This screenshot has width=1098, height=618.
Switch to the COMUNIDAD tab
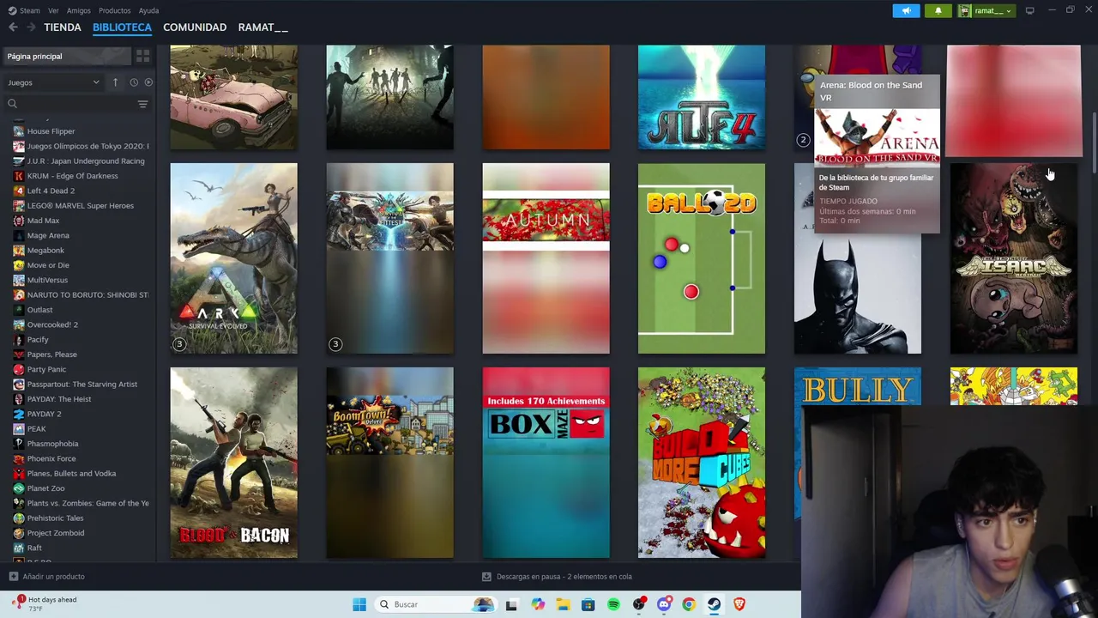click(195, 27)
